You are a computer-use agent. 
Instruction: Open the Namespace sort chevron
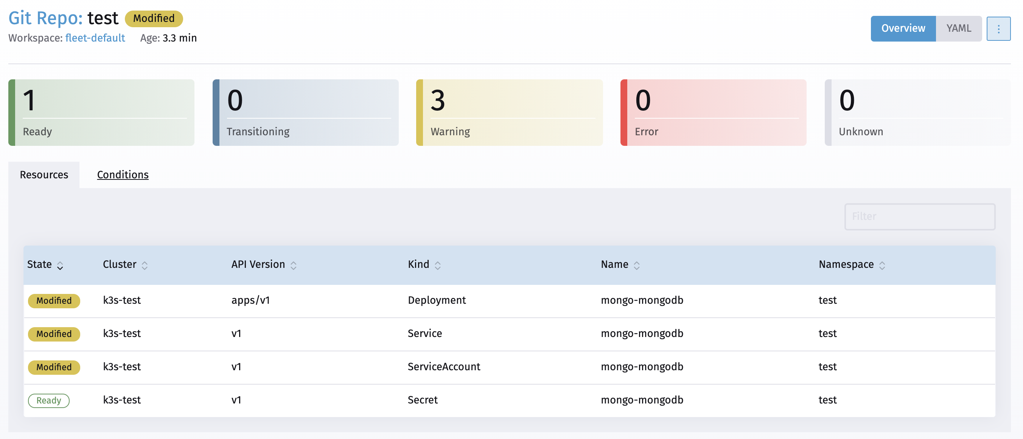(883, 265)
